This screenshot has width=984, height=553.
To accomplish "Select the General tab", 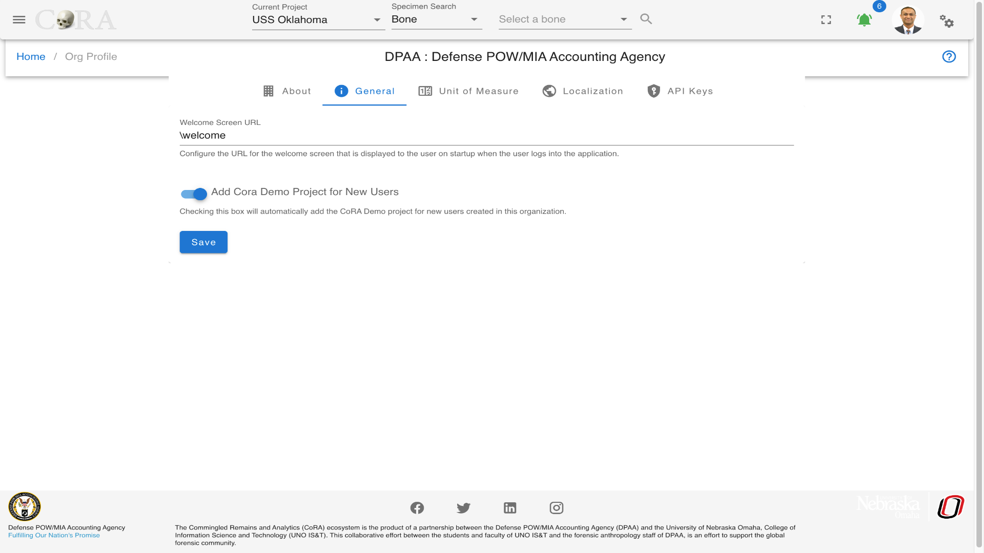I will pos(364,91).
